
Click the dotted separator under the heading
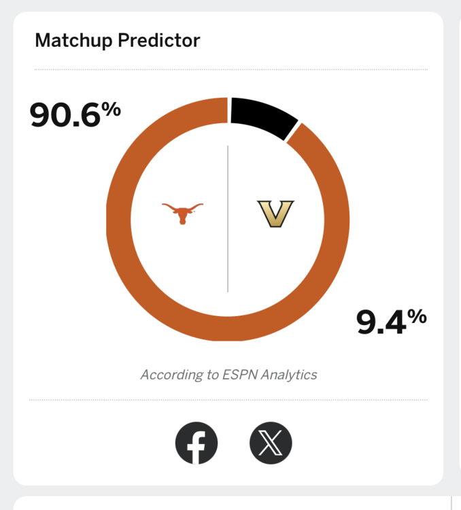pos(231,69)
